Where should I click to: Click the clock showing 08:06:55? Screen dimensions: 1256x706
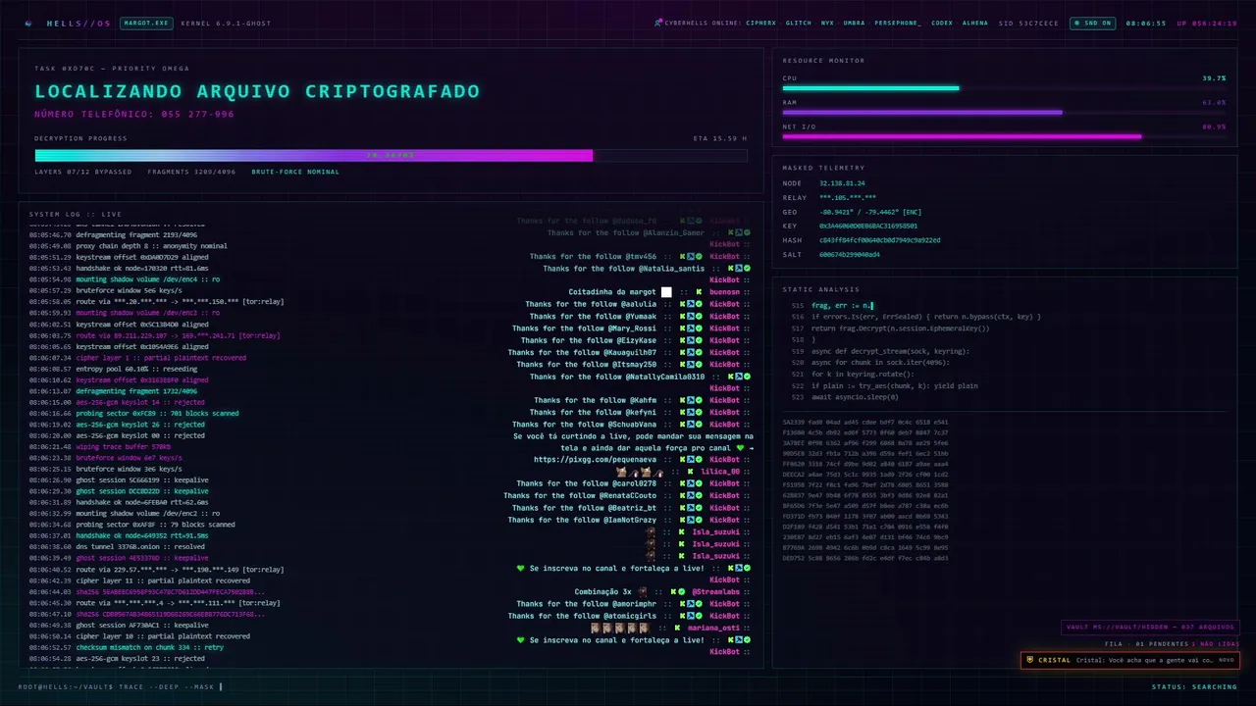1146,23
